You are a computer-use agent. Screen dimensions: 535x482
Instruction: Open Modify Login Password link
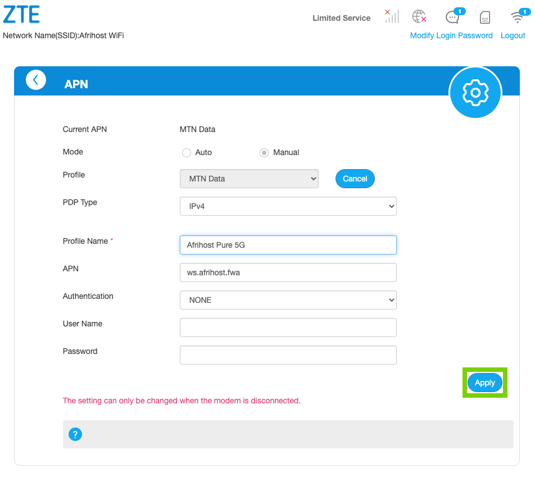(x=451, y=35)
